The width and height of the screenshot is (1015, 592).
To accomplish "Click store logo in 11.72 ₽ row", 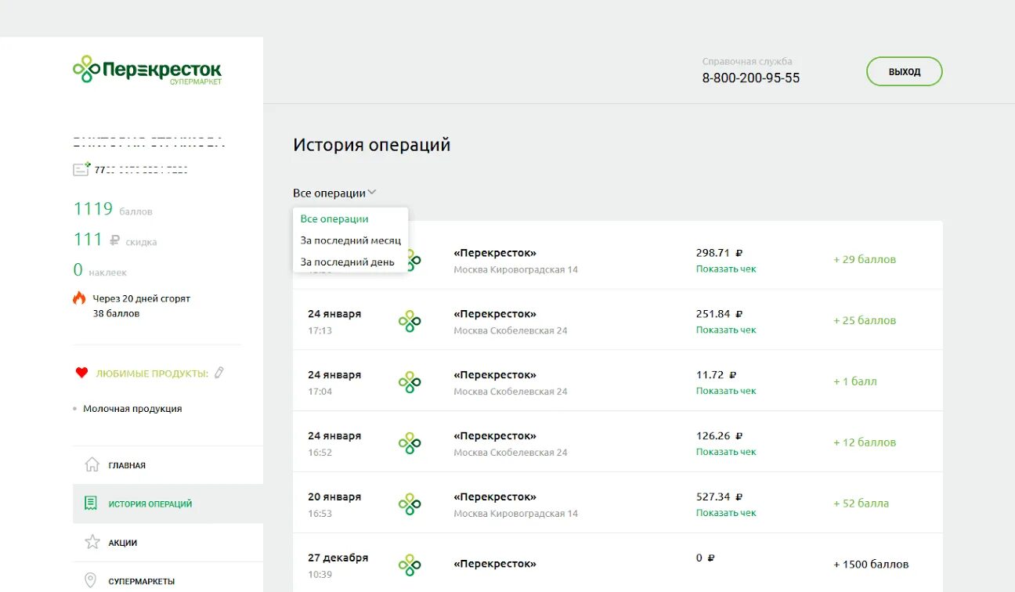I will click(410, 382).
